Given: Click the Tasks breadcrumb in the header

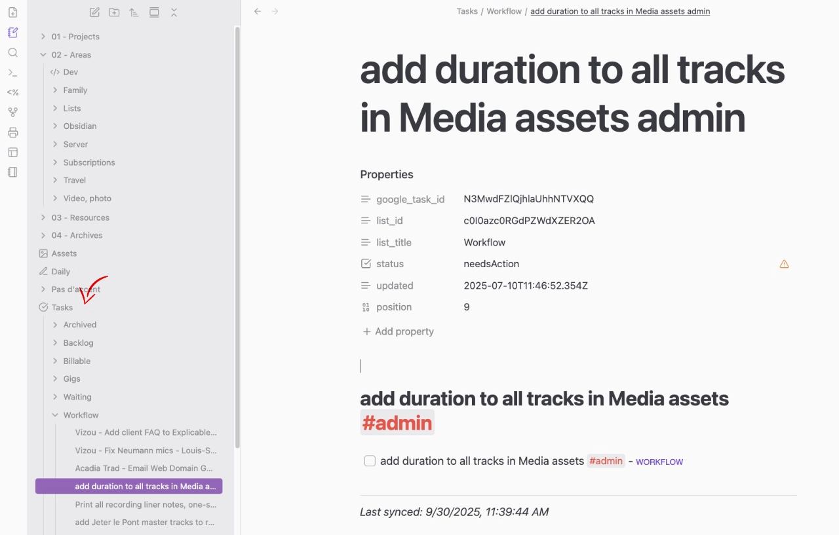Looking at the screenshot, I should coord(467,11).
